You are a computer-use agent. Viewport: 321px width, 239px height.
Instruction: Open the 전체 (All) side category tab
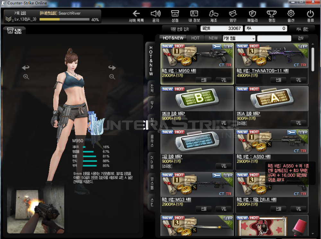coord(152,88)
